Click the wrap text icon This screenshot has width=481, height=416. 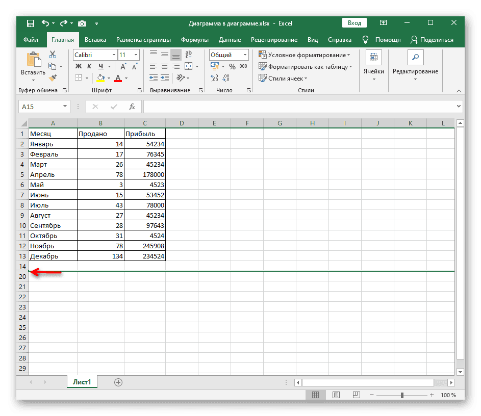click(188, 55)
